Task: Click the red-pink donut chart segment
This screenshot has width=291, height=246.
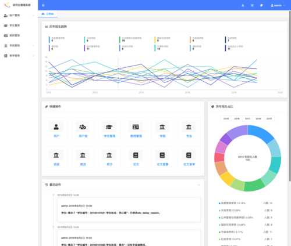Action: 219,157
